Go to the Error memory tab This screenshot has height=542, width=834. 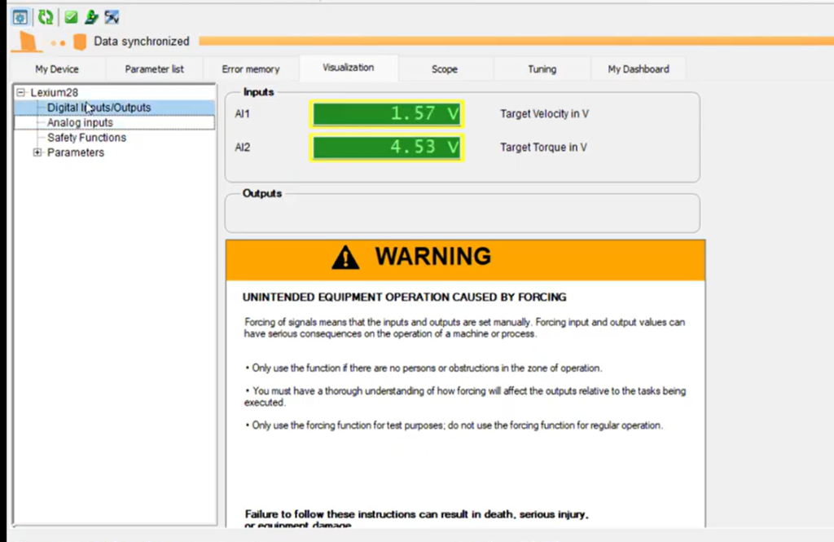[251, 69]
